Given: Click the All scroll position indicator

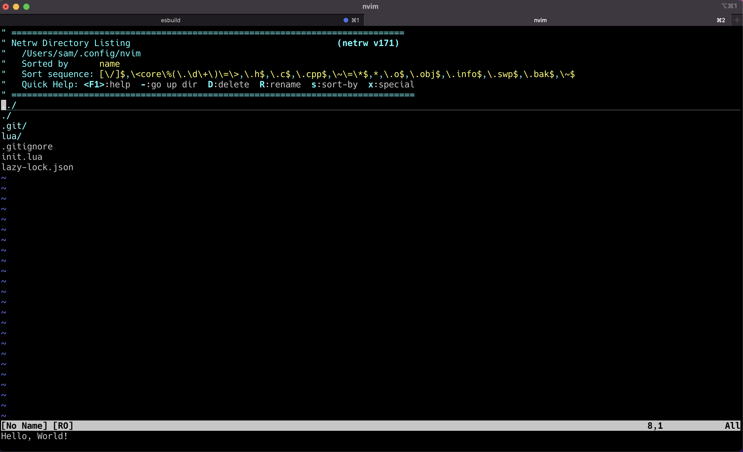Looking at the screenshot, I should 732,425.
